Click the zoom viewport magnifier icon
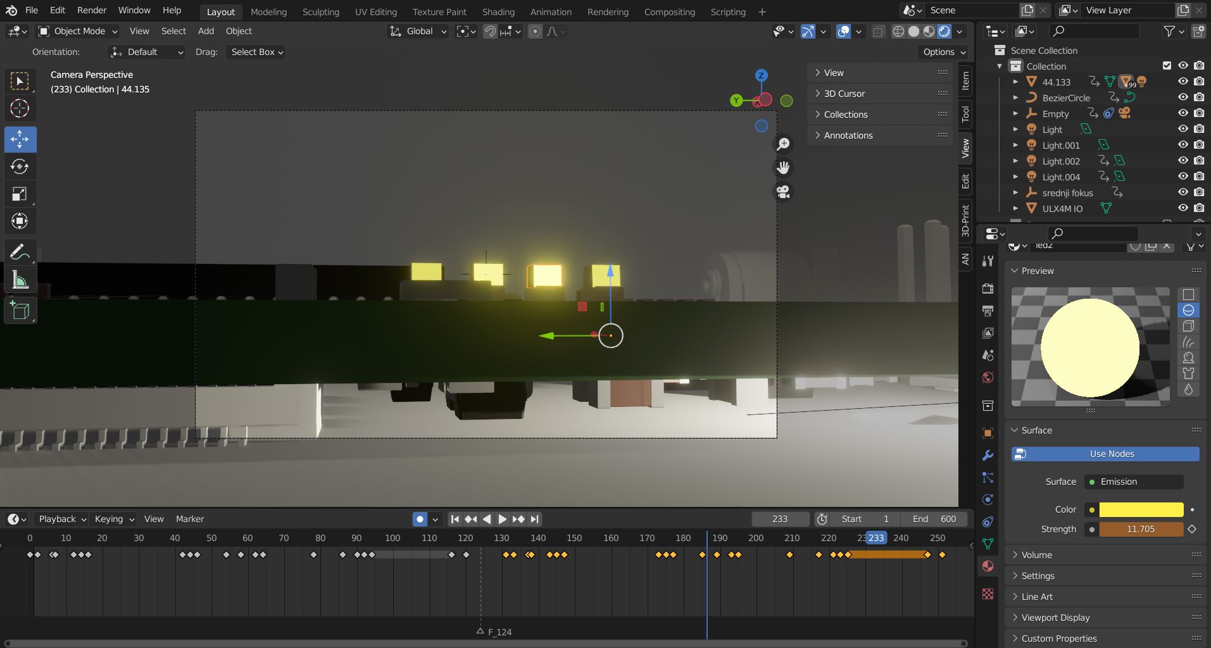 tap(783, 144)
